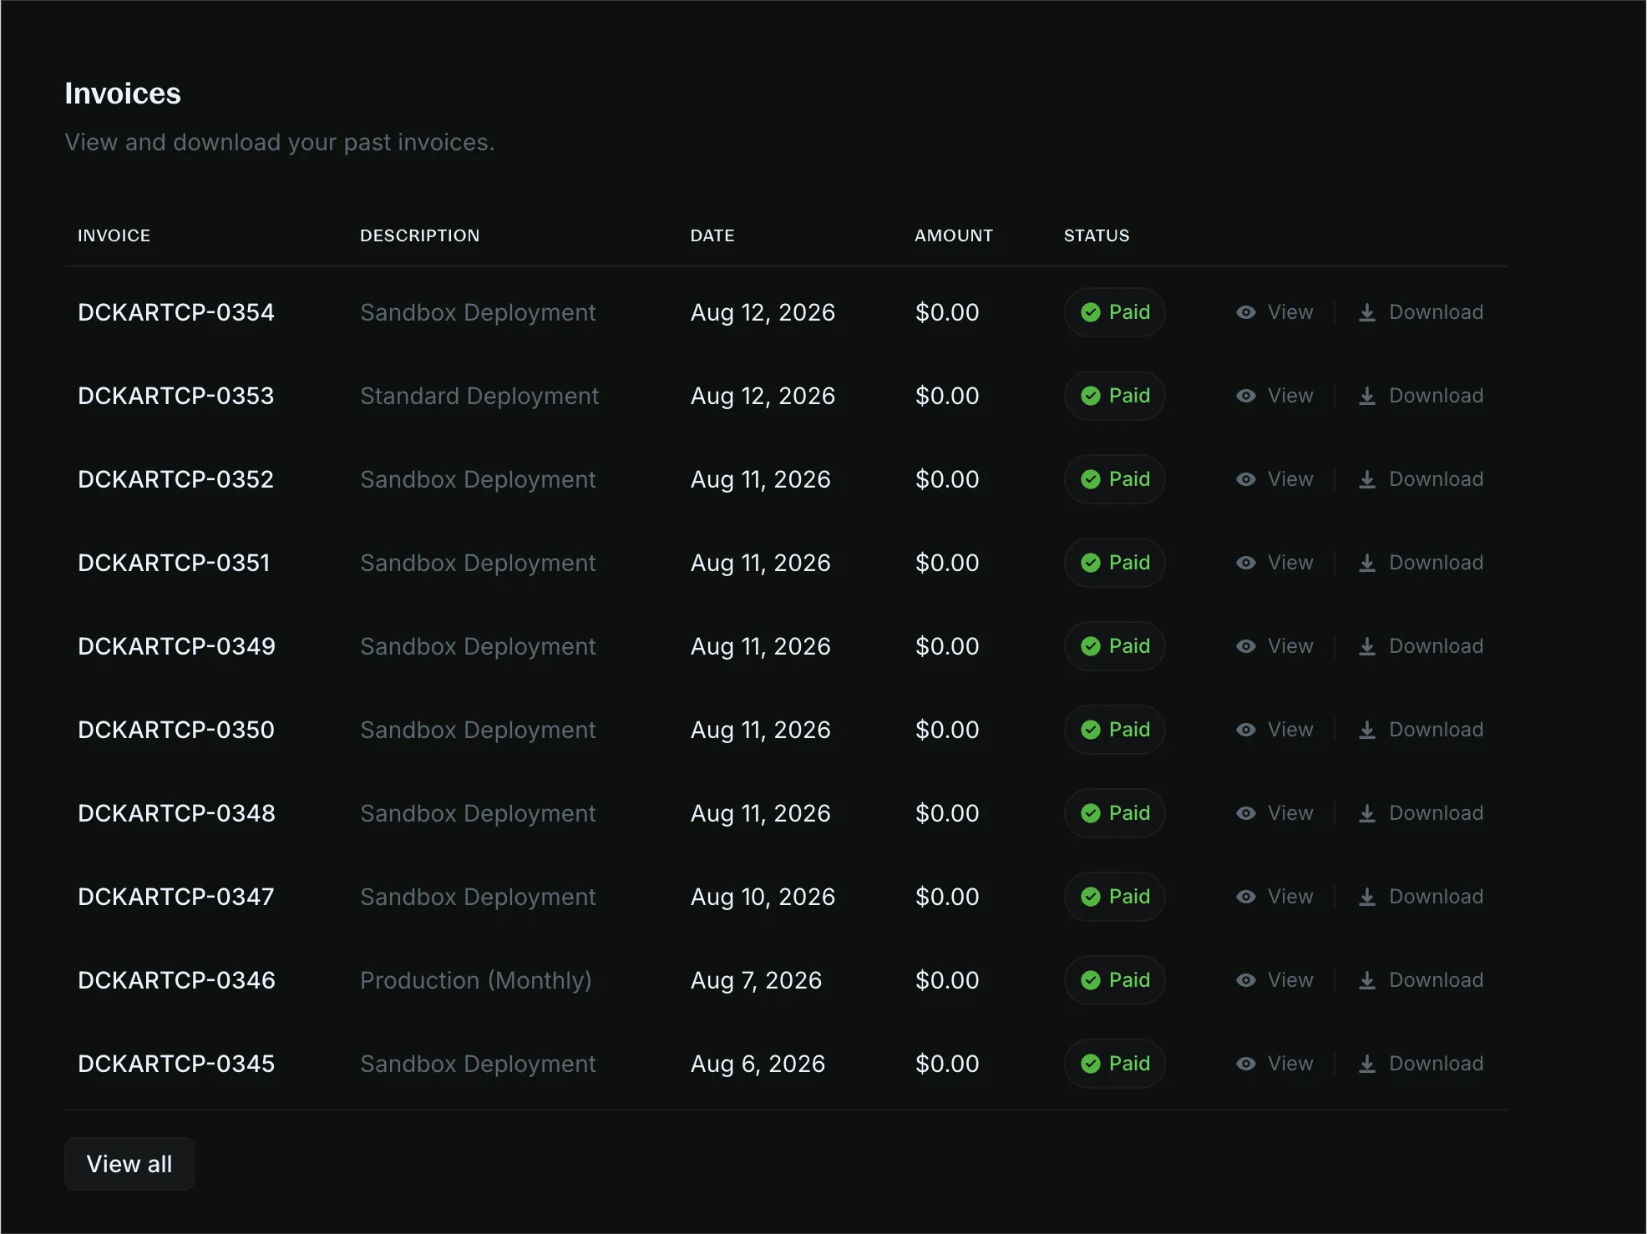Click the Aug 6, 2026 date cell
The width and height of the screenshot is (1647, 1234).
pos(758,1064)
